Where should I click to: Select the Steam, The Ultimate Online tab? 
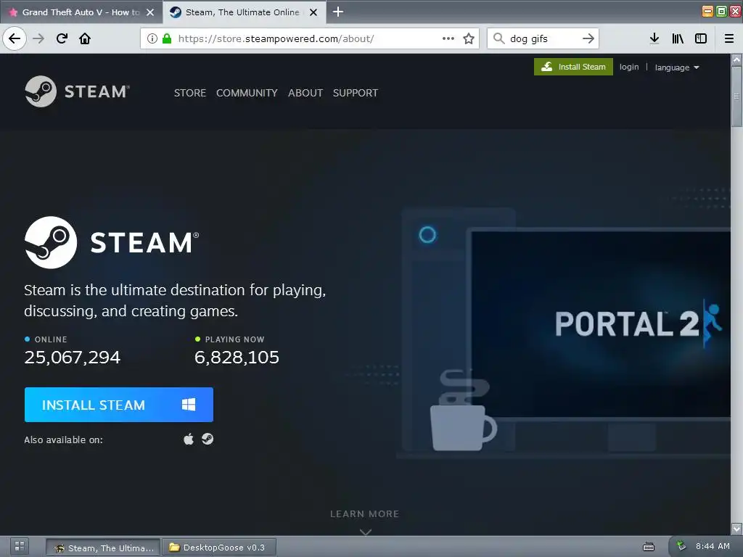(244, 12)
